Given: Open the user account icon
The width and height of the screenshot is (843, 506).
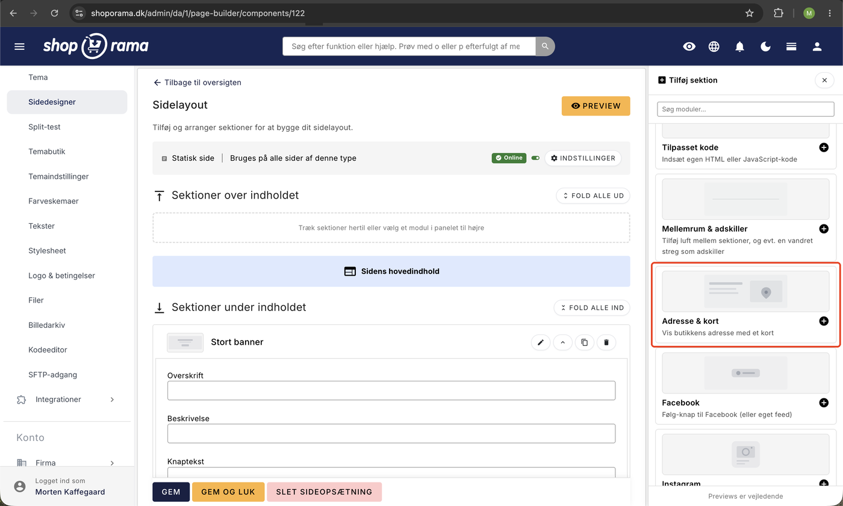Looking at the screenshot, I should click(817, 46).
